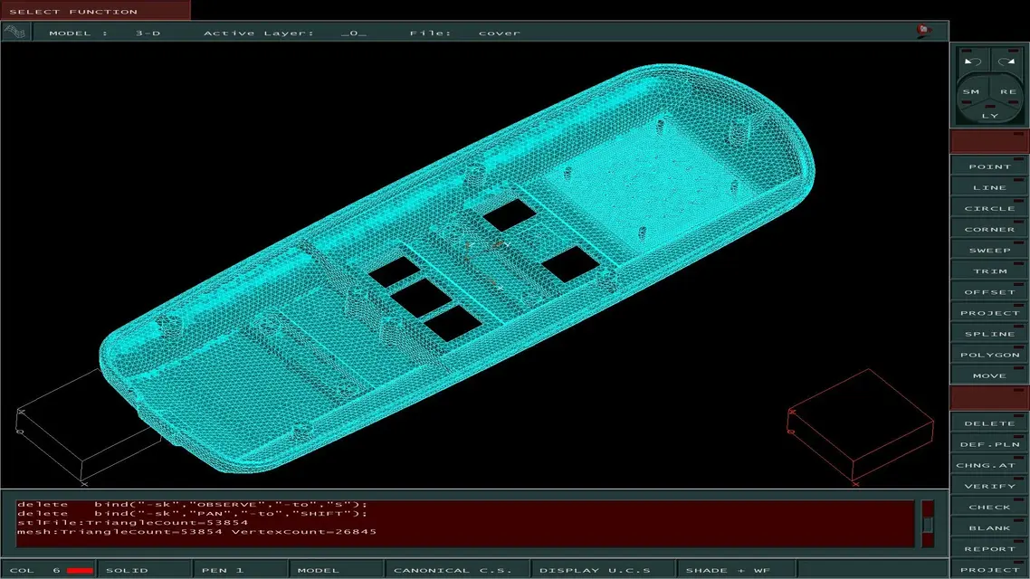Activate the CIRCLE function
The image size is (1030, 579).
[x=989, y=208]
